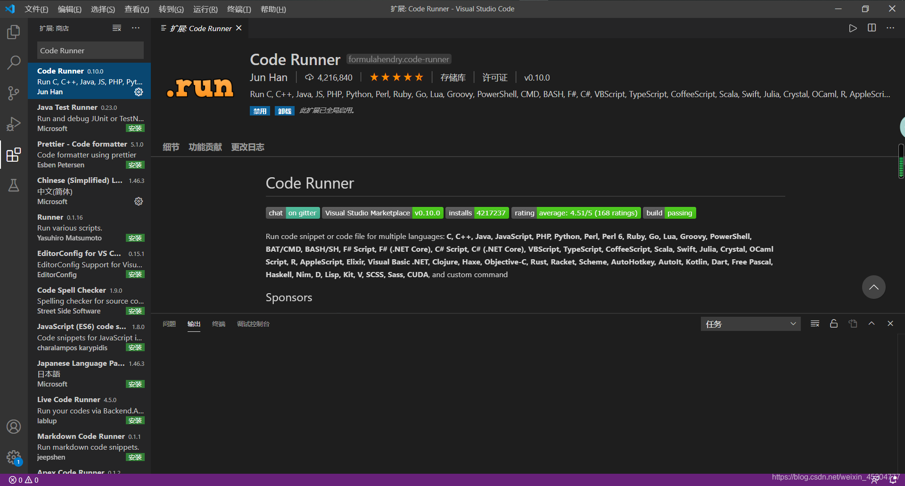905x486 pixels.
Task: Install Markdown Code Runner extension
Action: 135,457
